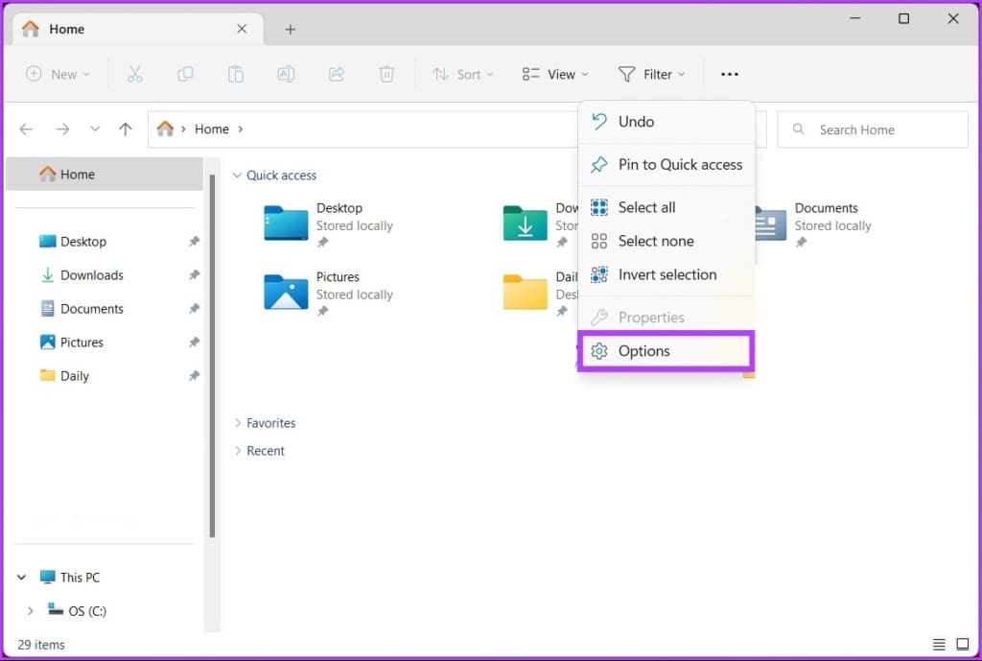
Task: Unpin Desktop using its sidebar pin icon
Action: [194, 241]
